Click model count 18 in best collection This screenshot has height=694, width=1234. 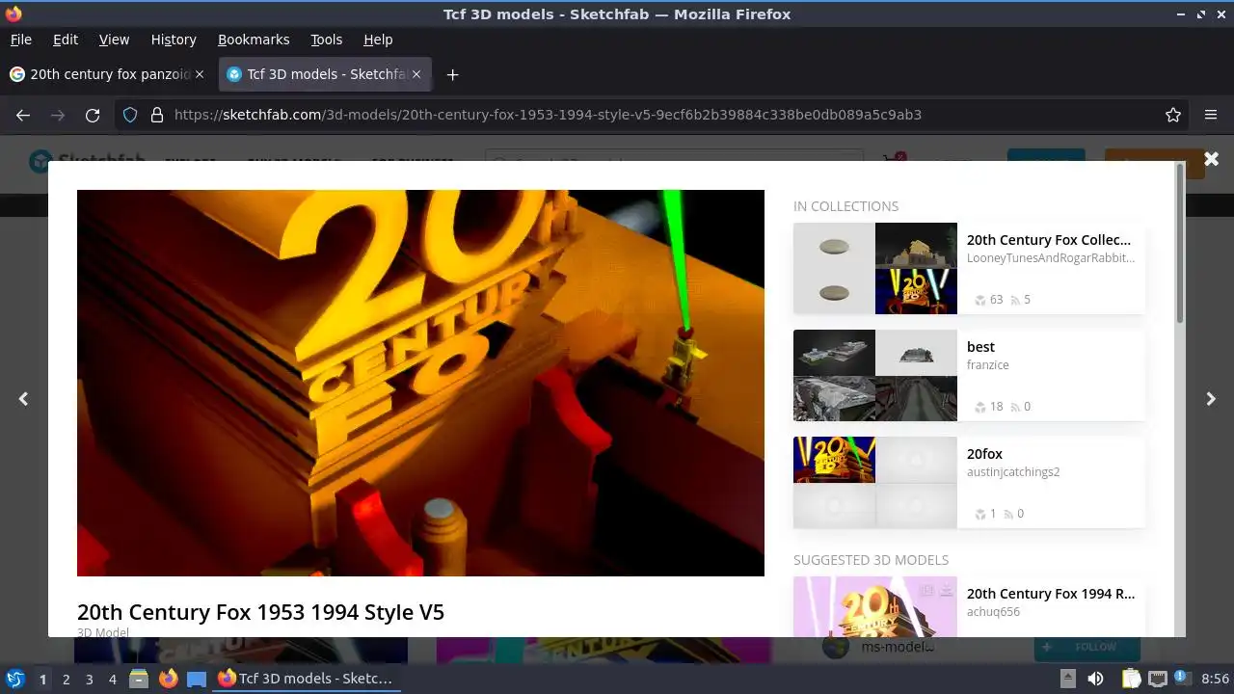point(988,407)
